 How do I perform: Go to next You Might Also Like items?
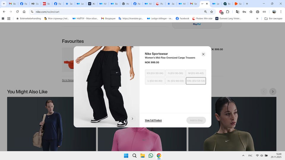273,92
